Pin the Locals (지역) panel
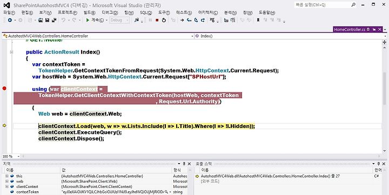Screen dimensions: 389x195 [184, 164]
